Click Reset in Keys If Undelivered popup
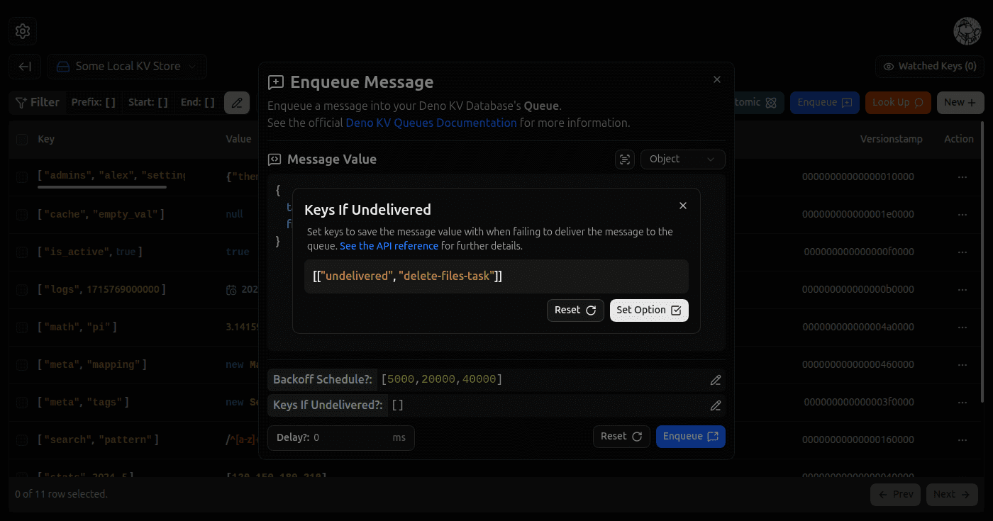The height and width of the screenshot is (521, 993). point(575,310)
